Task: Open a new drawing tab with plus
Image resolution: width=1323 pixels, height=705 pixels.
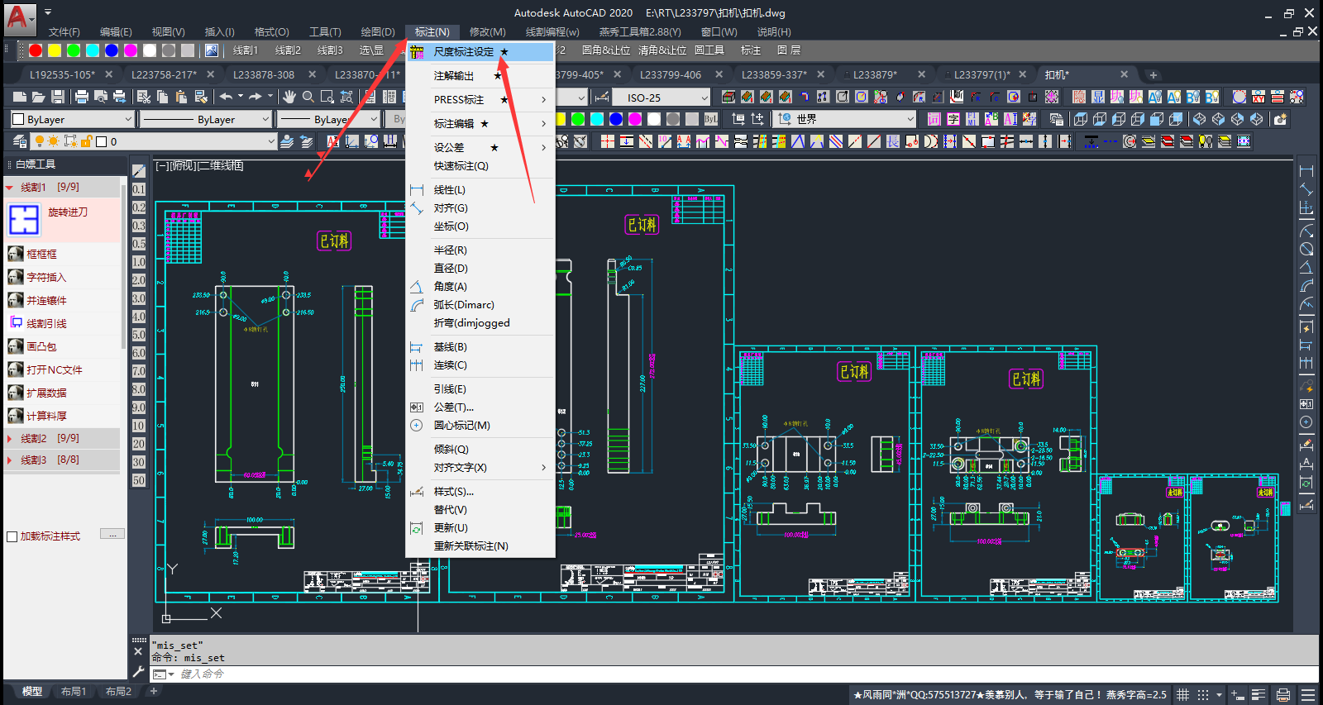Action: click(x=1153, y=74)
